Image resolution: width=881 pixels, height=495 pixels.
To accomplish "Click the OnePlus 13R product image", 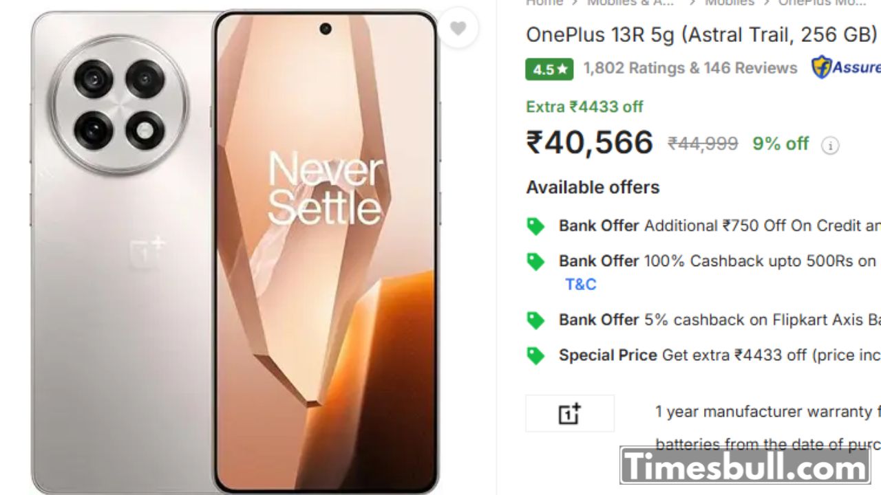I will [235, 252].
